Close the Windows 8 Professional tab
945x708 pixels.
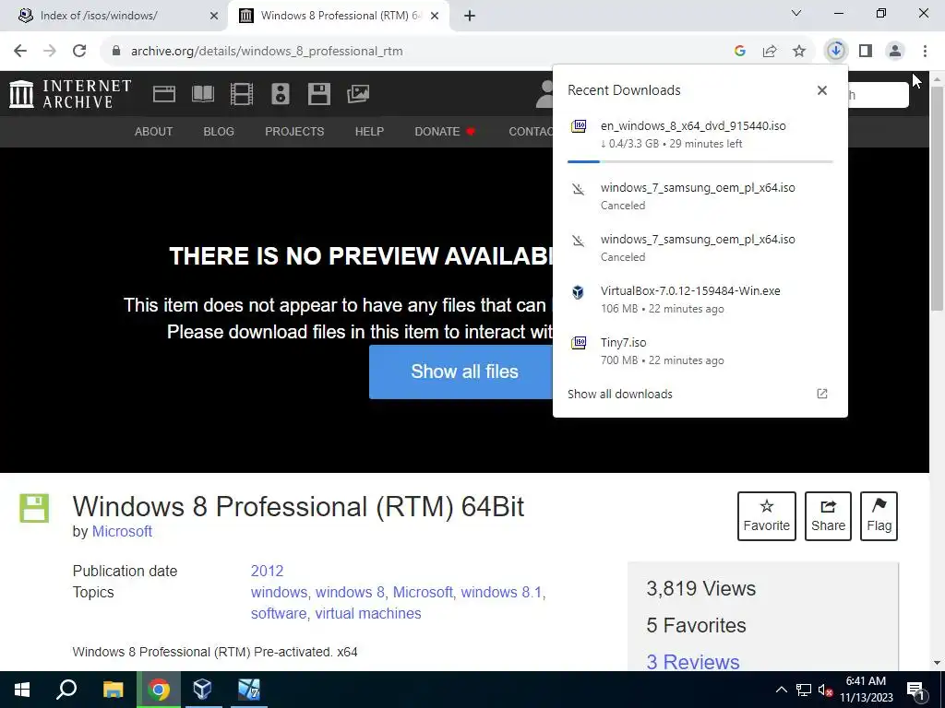[435, 17]
